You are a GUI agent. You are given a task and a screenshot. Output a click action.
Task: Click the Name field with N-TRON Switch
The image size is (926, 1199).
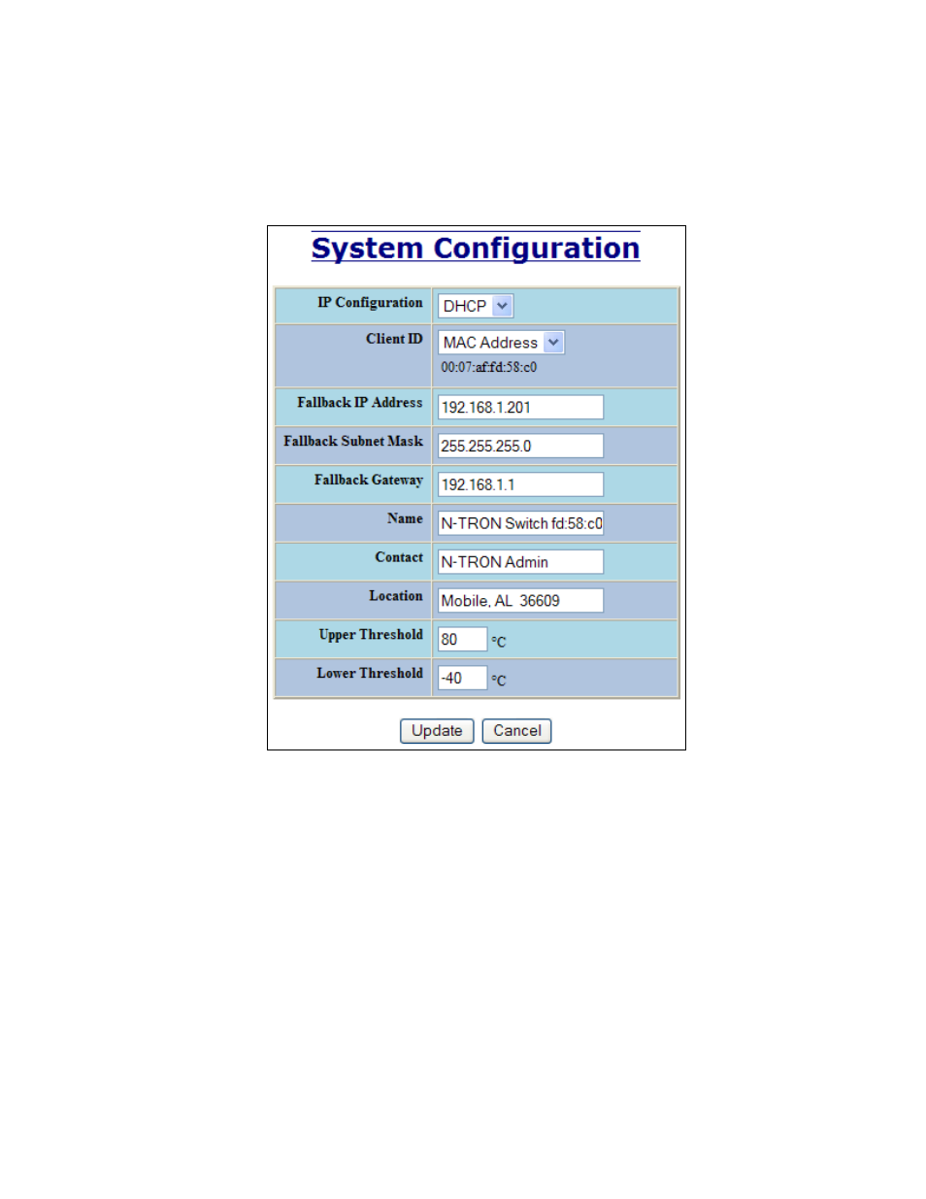click(x=520, y=524)
